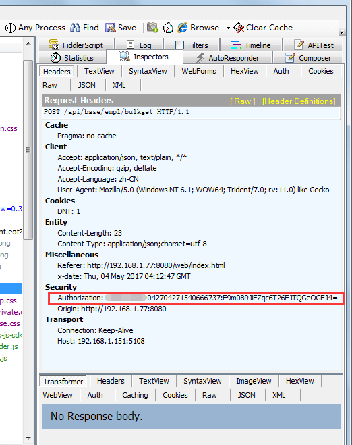352x445 pixels.
Task: Open request TextView inspector tab
Action: coord(99,71)
